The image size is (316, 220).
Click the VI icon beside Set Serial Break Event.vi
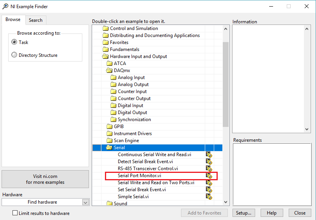[209, 190]
